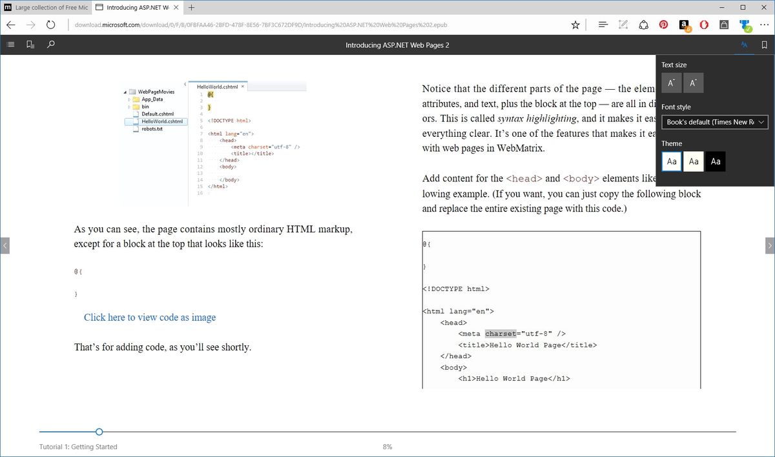Open the bookmarks list icon
Screen dimensions: 775x457
coord(30,45)
